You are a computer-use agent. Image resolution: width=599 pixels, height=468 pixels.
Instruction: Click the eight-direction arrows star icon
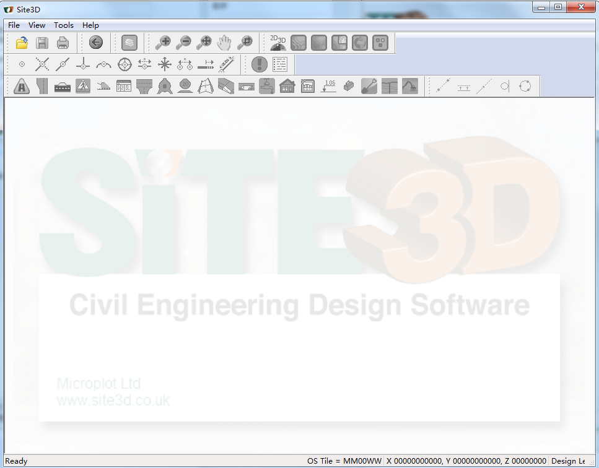coord(165,64)
